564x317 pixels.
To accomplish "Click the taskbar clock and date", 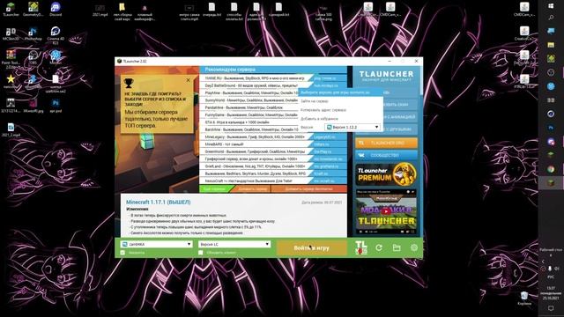I will [x=551, y=293].
